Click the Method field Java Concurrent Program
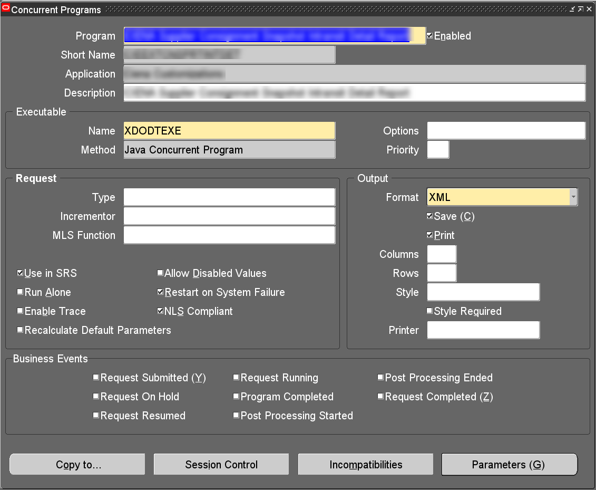Screen dimensions: 596x490 pos(229,149)
